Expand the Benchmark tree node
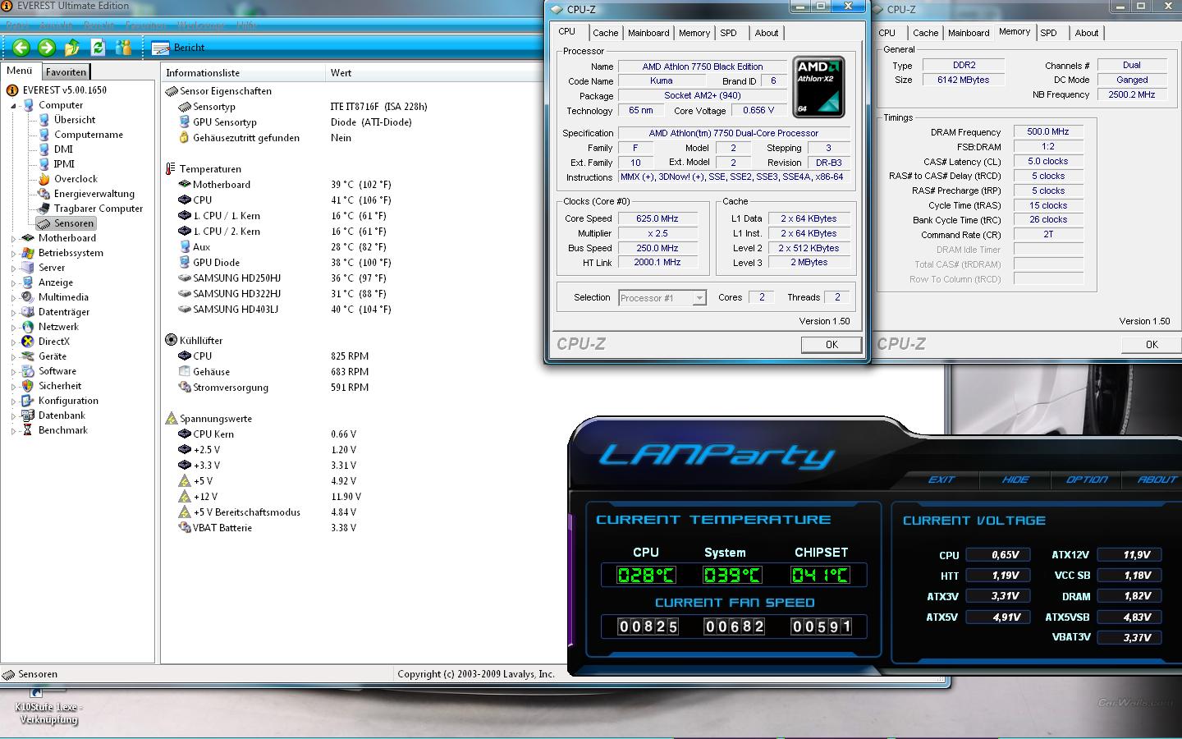This screenshot has height=739, width=1182. (x=13, y=430)
